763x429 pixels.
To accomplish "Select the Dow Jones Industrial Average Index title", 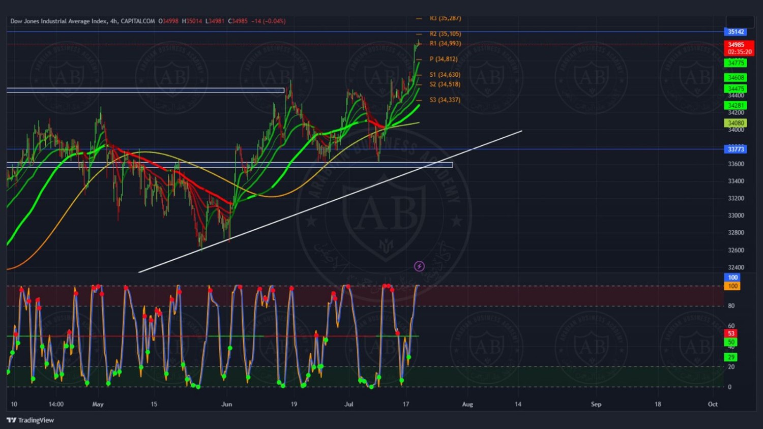I will (x=59, y=21).
